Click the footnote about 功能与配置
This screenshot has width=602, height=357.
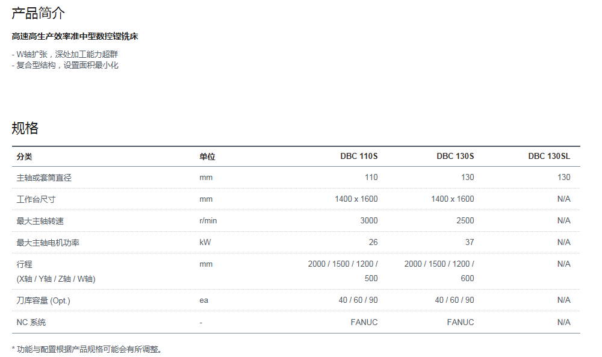pos(87,349)
